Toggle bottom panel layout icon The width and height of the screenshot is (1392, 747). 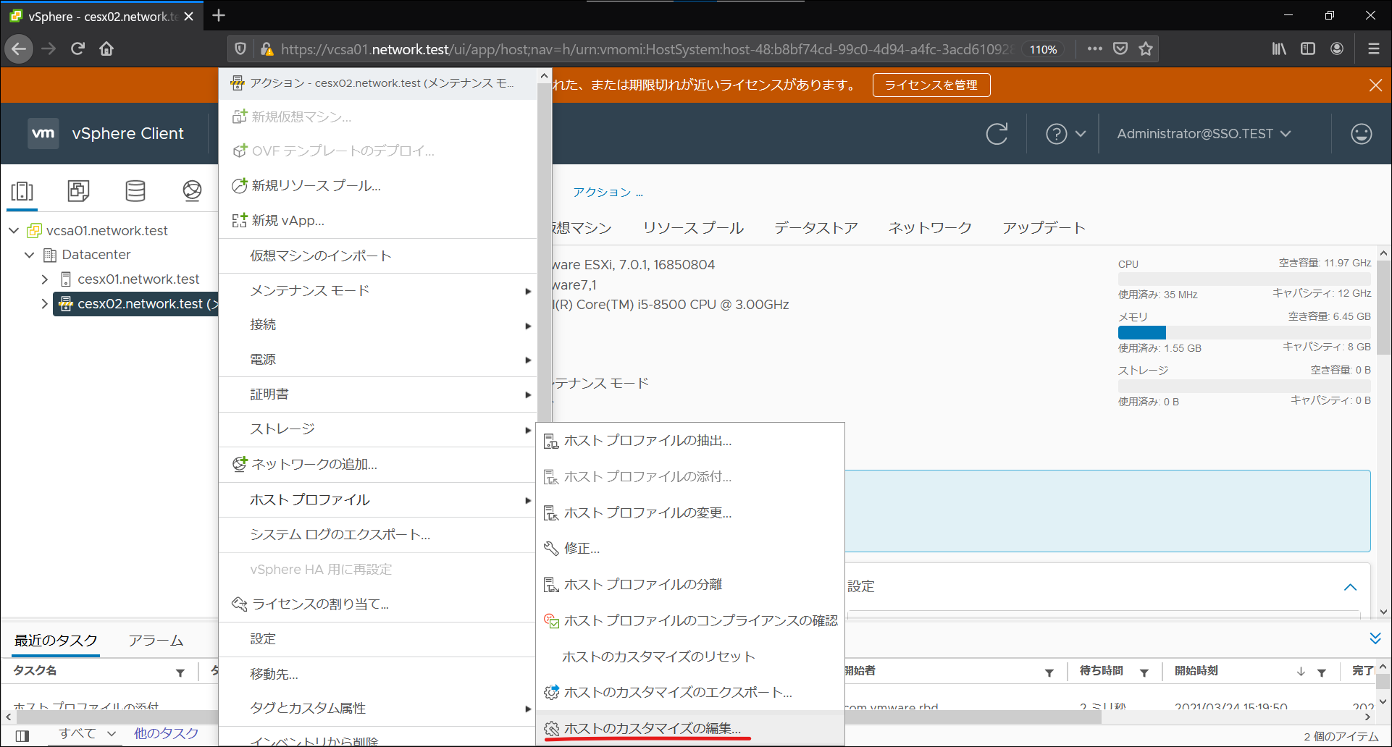point(22,735)
